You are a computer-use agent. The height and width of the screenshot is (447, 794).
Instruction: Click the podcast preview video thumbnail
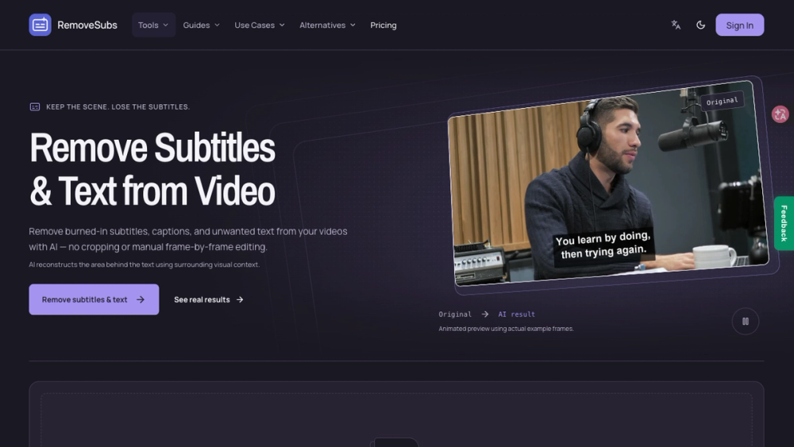coord(608,183)
